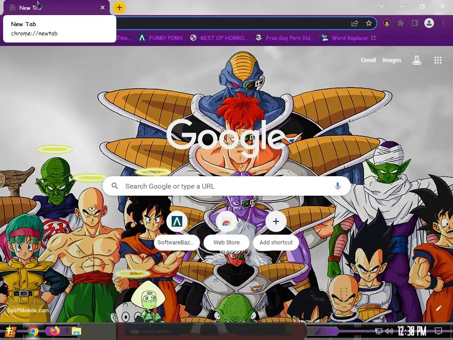Screen dimensions: 453x340
Task: Open the Windows Start button
Action: pos(11,331)
